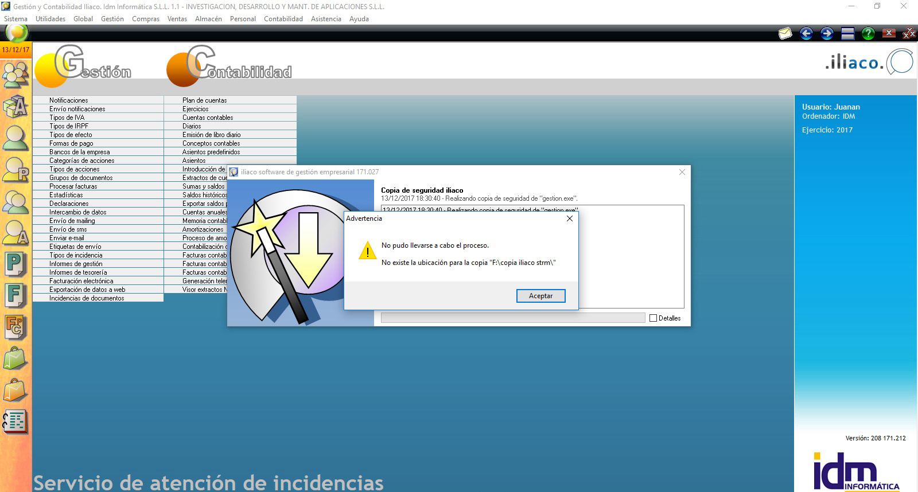
Task: Click the IDM Informática logo
Action: coord(857,471)
